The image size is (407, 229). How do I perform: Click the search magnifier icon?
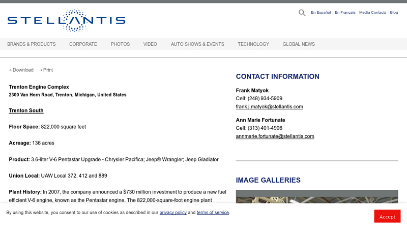point(302,13)
